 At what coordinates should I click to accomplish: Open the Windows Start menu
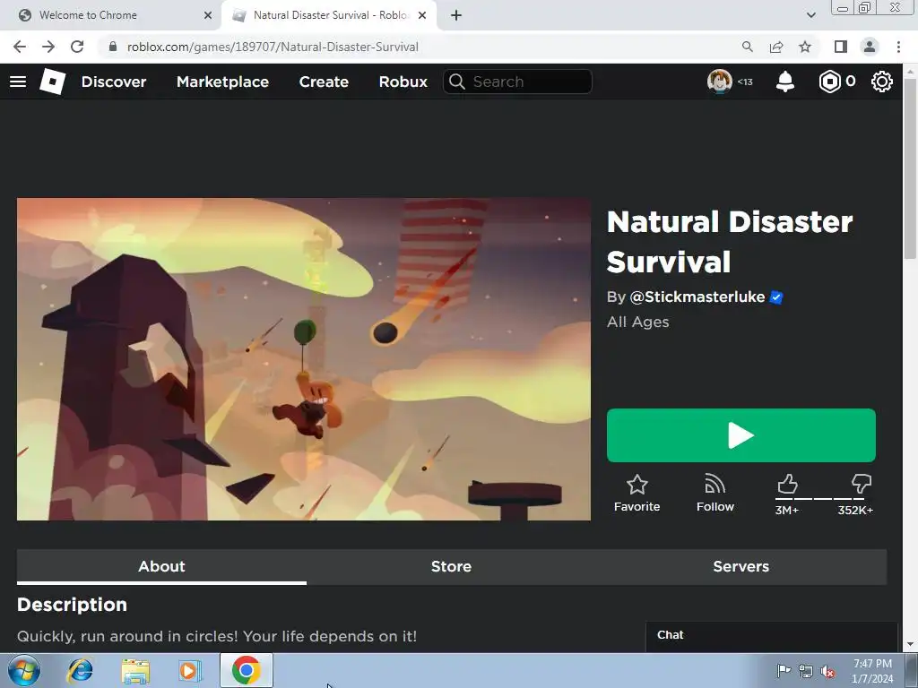[23, 670]
